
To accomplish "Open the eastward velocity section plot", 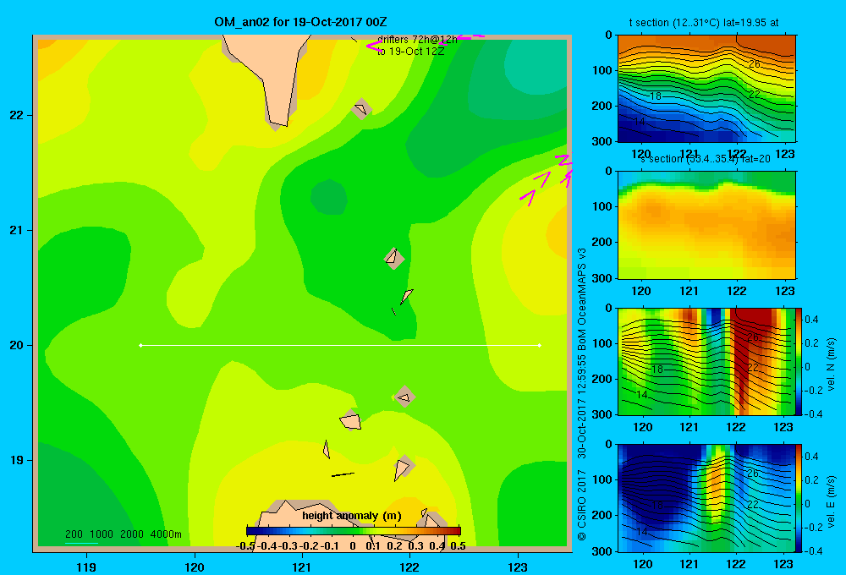I will 706,498.
